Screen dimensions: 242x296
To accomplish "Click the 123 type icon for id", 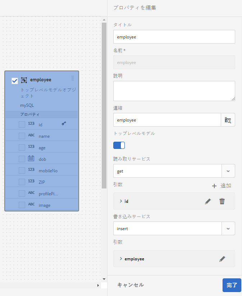I will (31, 123).
